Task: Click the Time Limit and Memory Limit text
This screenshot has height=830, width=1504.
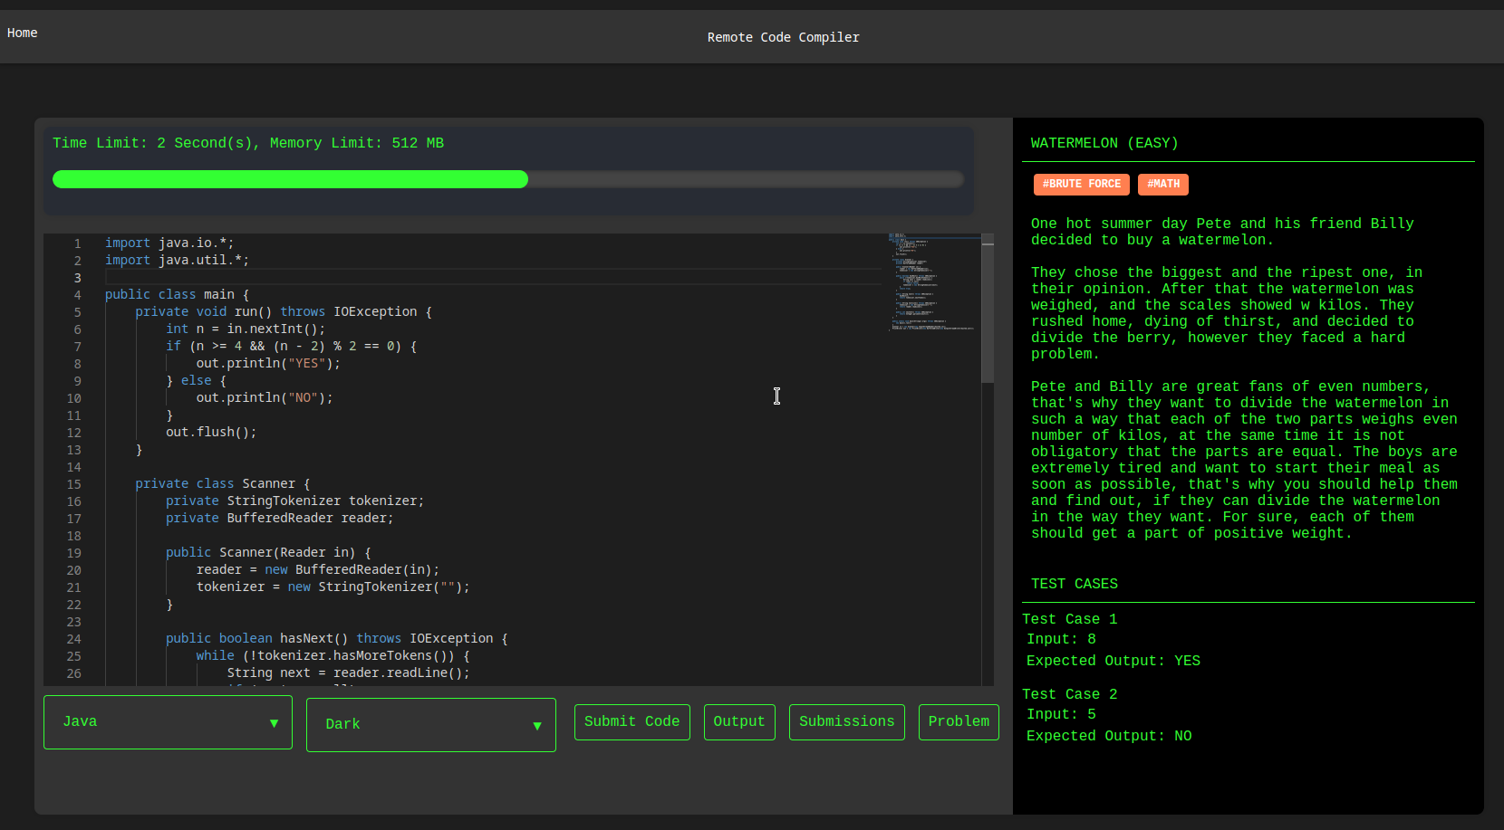Action: pyautogui.click(x=248, y=143)
